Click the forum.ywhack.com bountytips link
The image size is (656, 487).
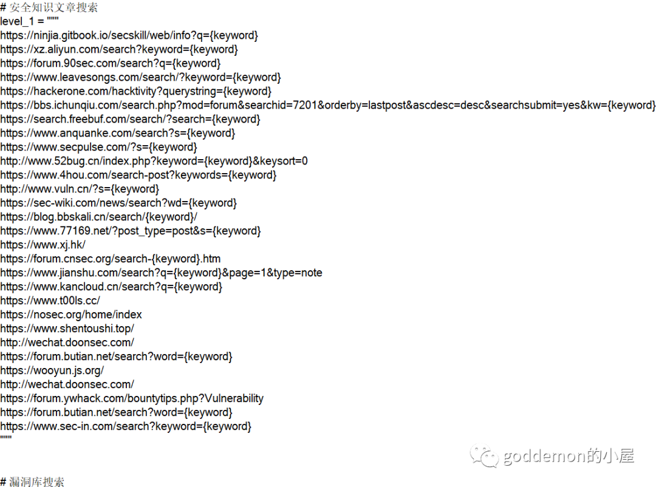(132, 398)
